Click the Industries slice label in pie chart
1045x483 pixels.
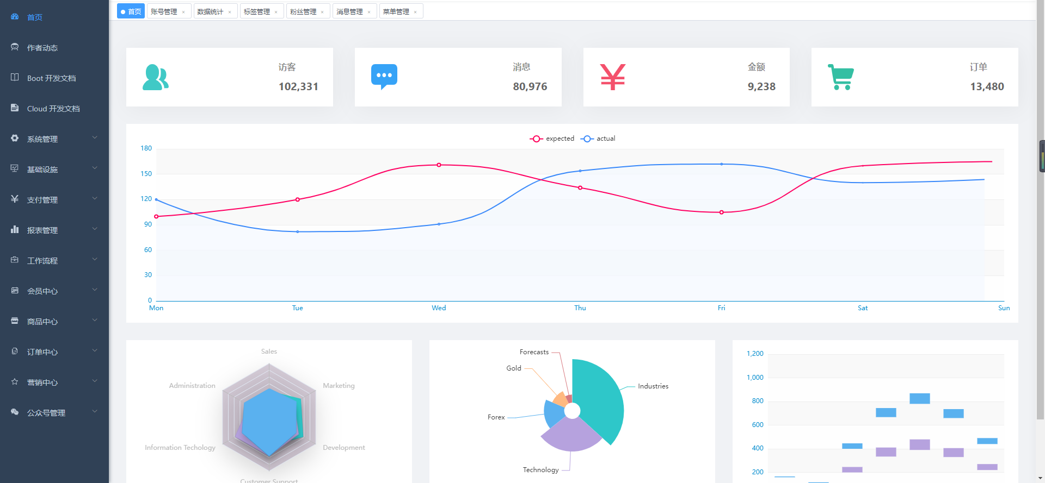coord(653,386)
